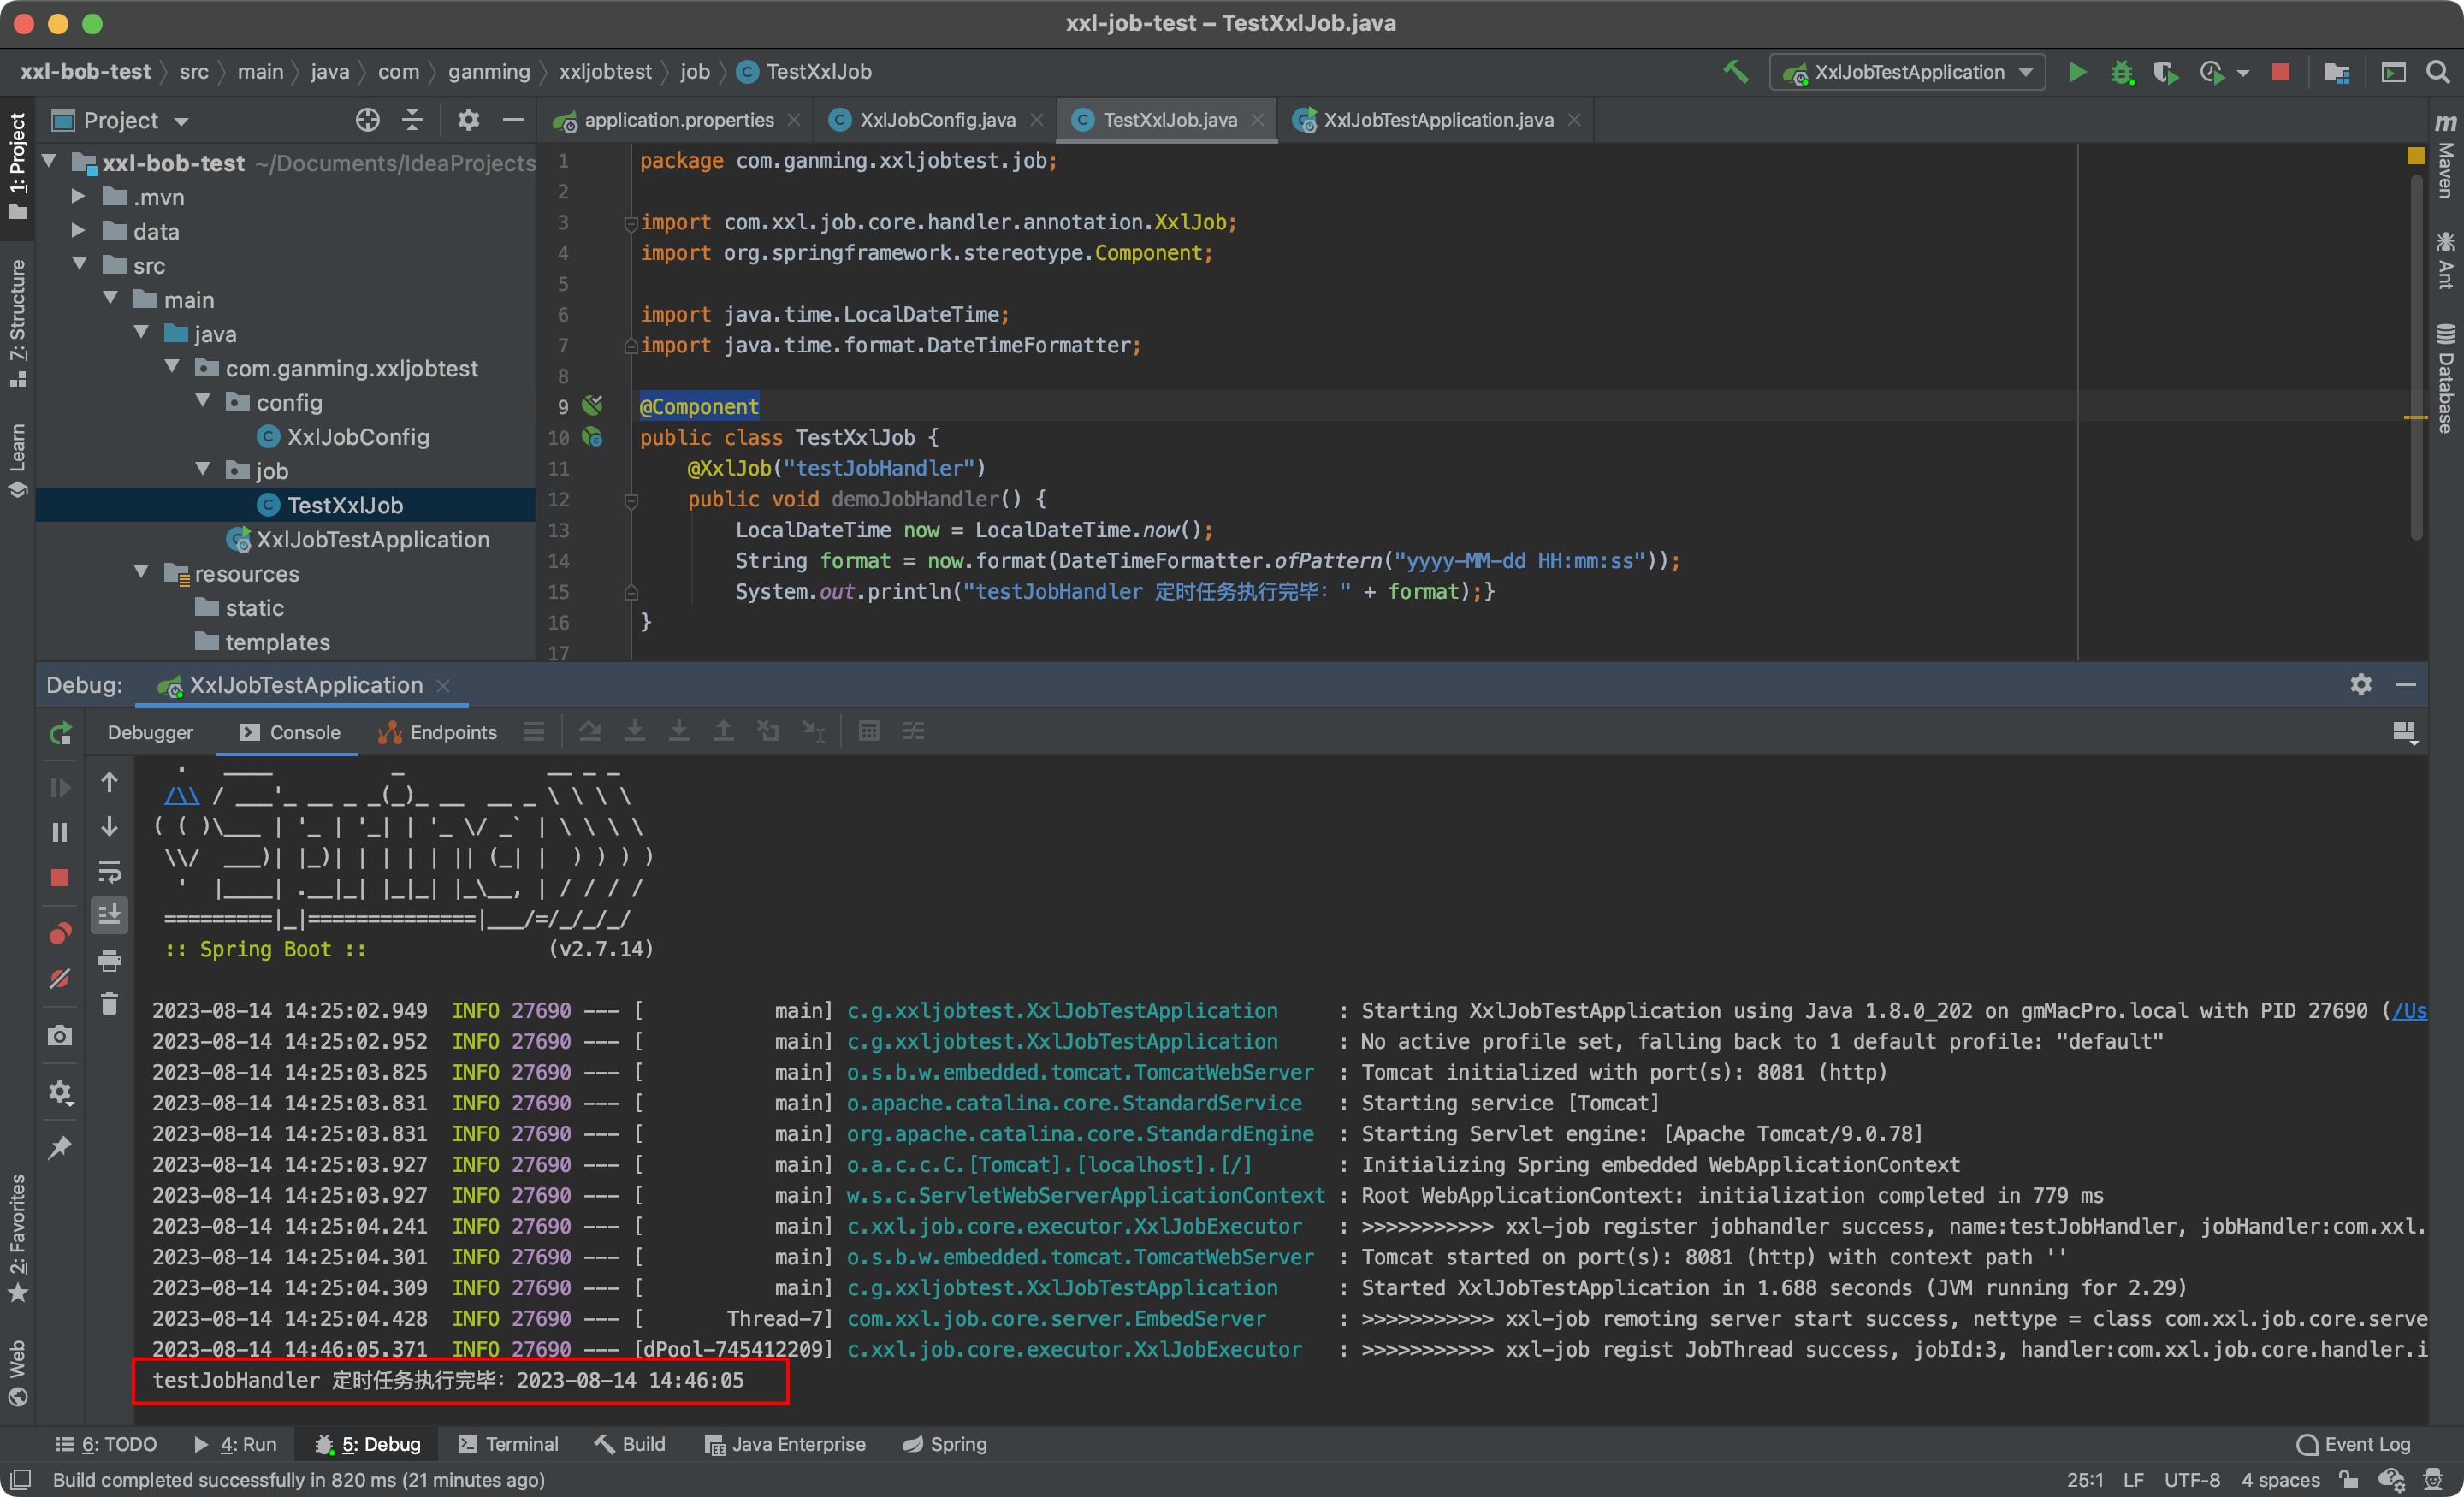Clear console with trash icon
This screenshot has width=2464, height=1497.
[109, 1003]
